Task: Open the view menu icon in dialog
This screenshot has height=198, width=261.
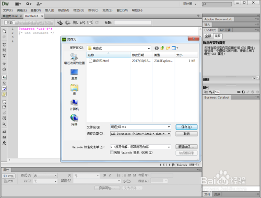Action: click(x=175, y=48)
